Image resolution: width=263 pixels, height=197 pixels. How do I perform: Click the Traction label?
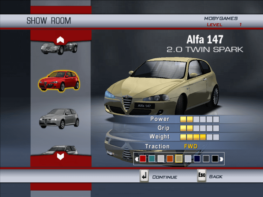click(x=157, y=147)
